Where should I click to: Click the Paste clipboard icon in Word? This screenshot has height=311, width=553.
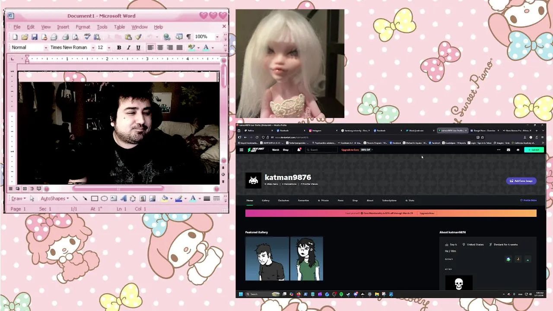[128, 37]
